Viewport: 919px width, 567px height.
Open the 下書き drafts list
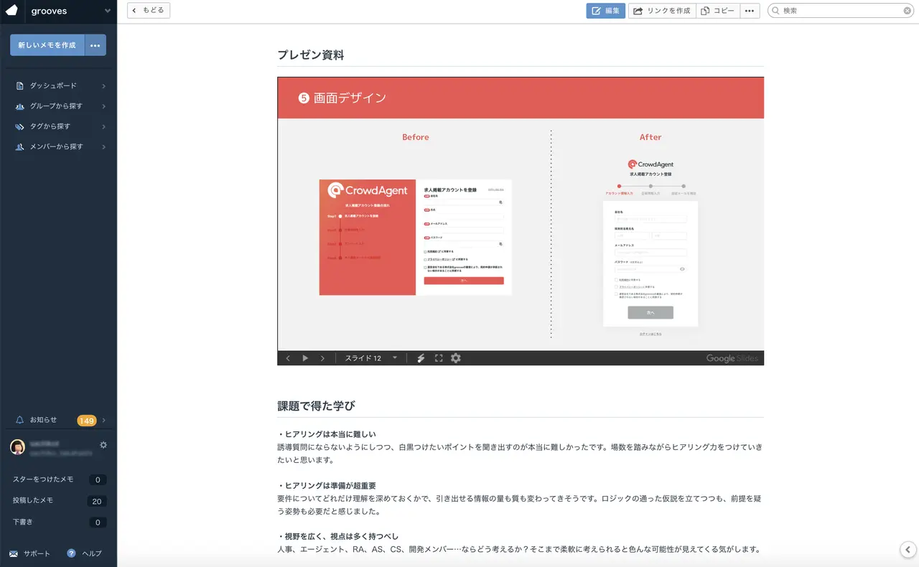tap(58, 523)
